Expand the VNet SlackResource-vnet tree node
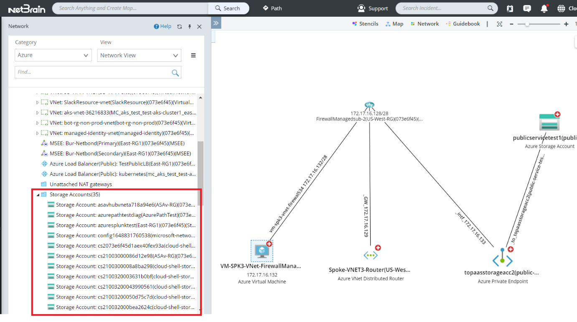The height and width of the screenshot is (322, 577). (37, 102)
